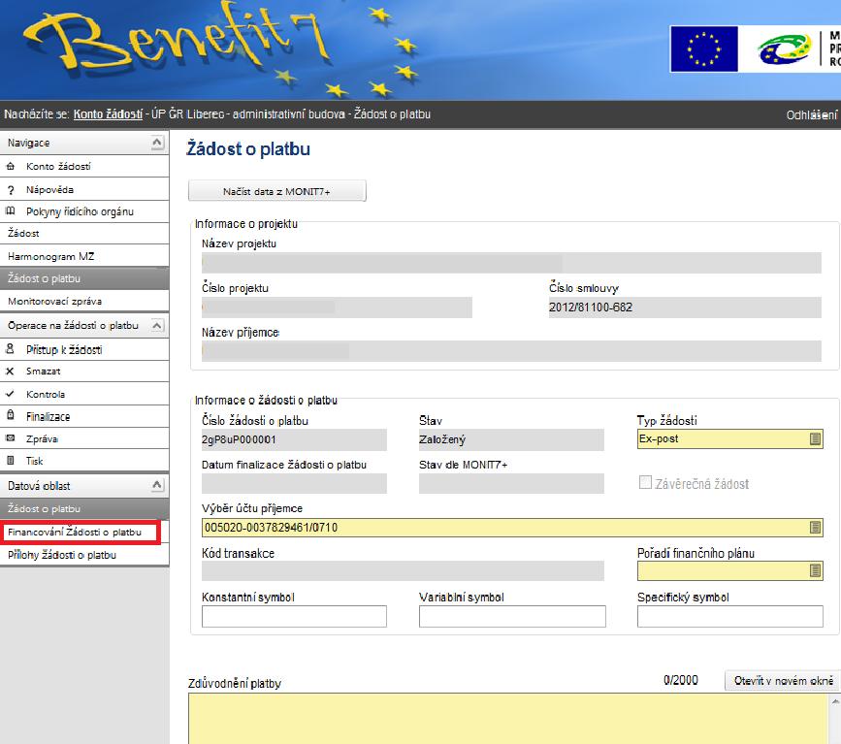
Task: Click the Stav dle MONIT7+ field
Action: (x=511, y=483)
